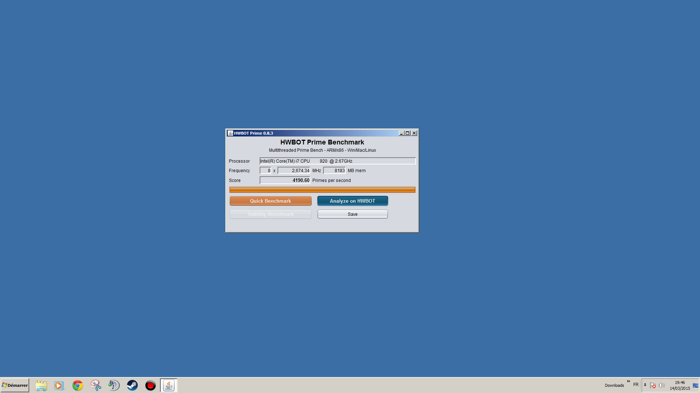Screen dimensions: 700x393
Task: Open the Action Center flag icon
Action: (x=653, y=385)
